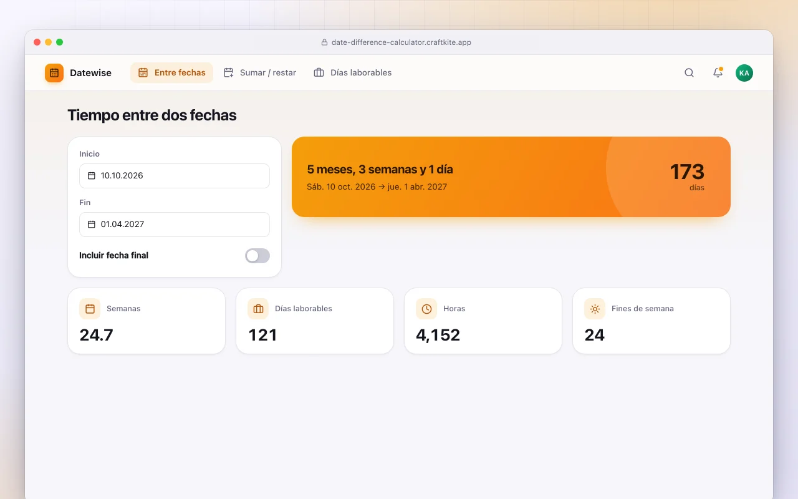This screenshot has height=499, width=798.
Task: Click the Horas card label
Action: (454, 309)
